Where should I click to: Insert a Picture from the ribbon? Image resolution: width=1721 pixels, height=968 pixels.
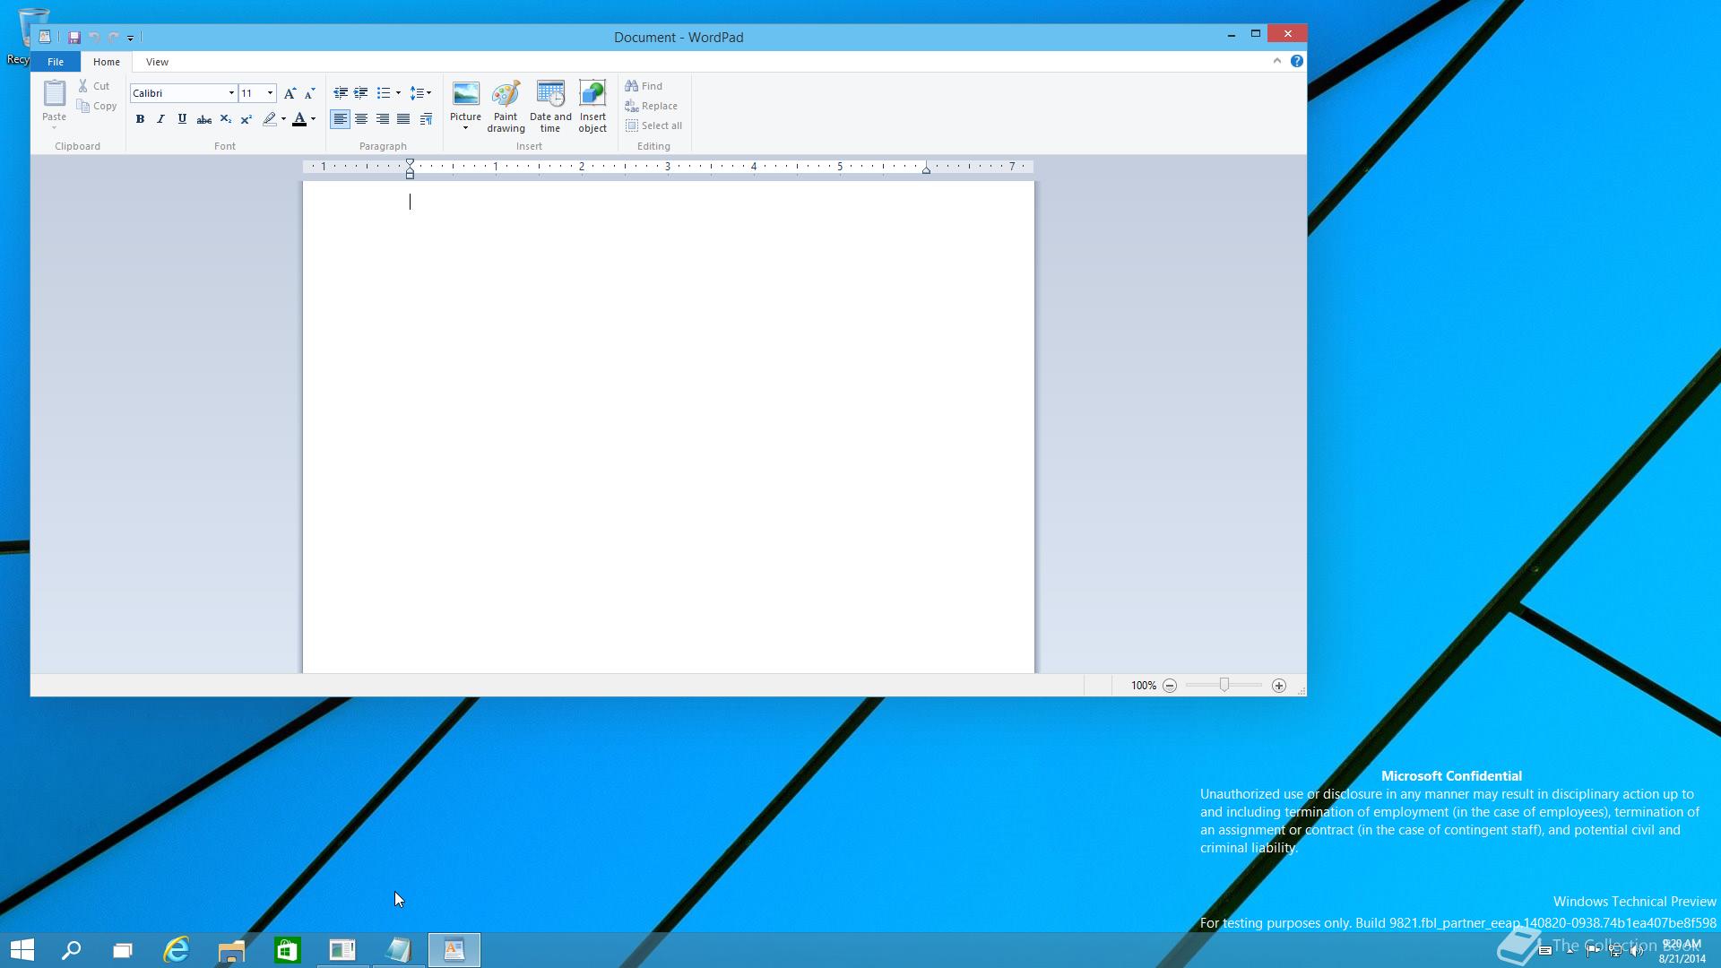[x=465, y=100]
